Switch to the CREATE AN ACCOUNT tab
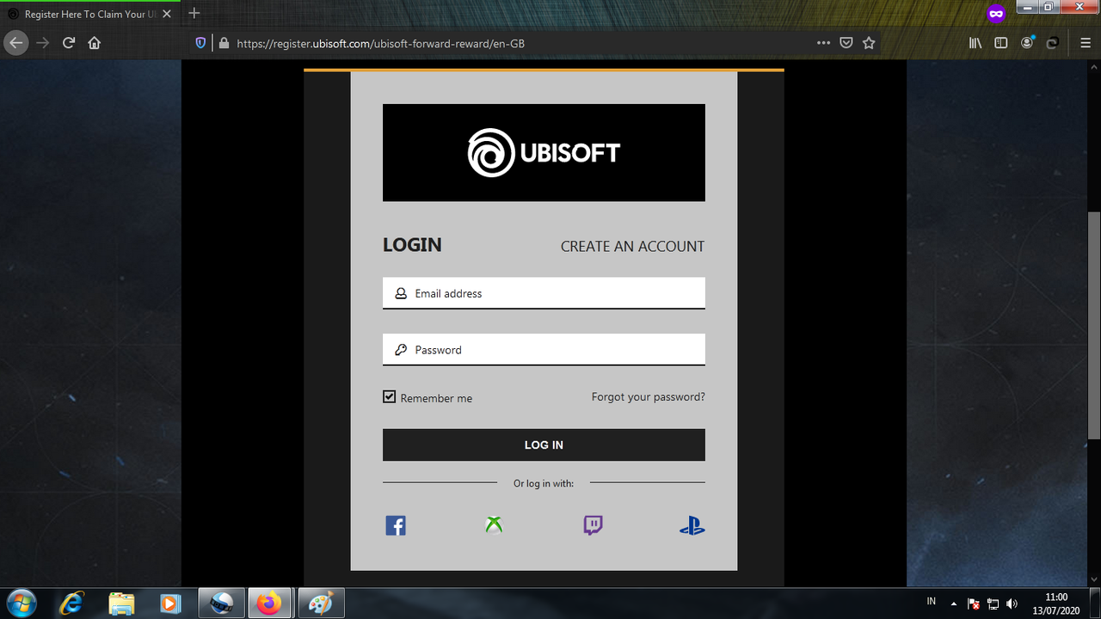 coord(632,246)
